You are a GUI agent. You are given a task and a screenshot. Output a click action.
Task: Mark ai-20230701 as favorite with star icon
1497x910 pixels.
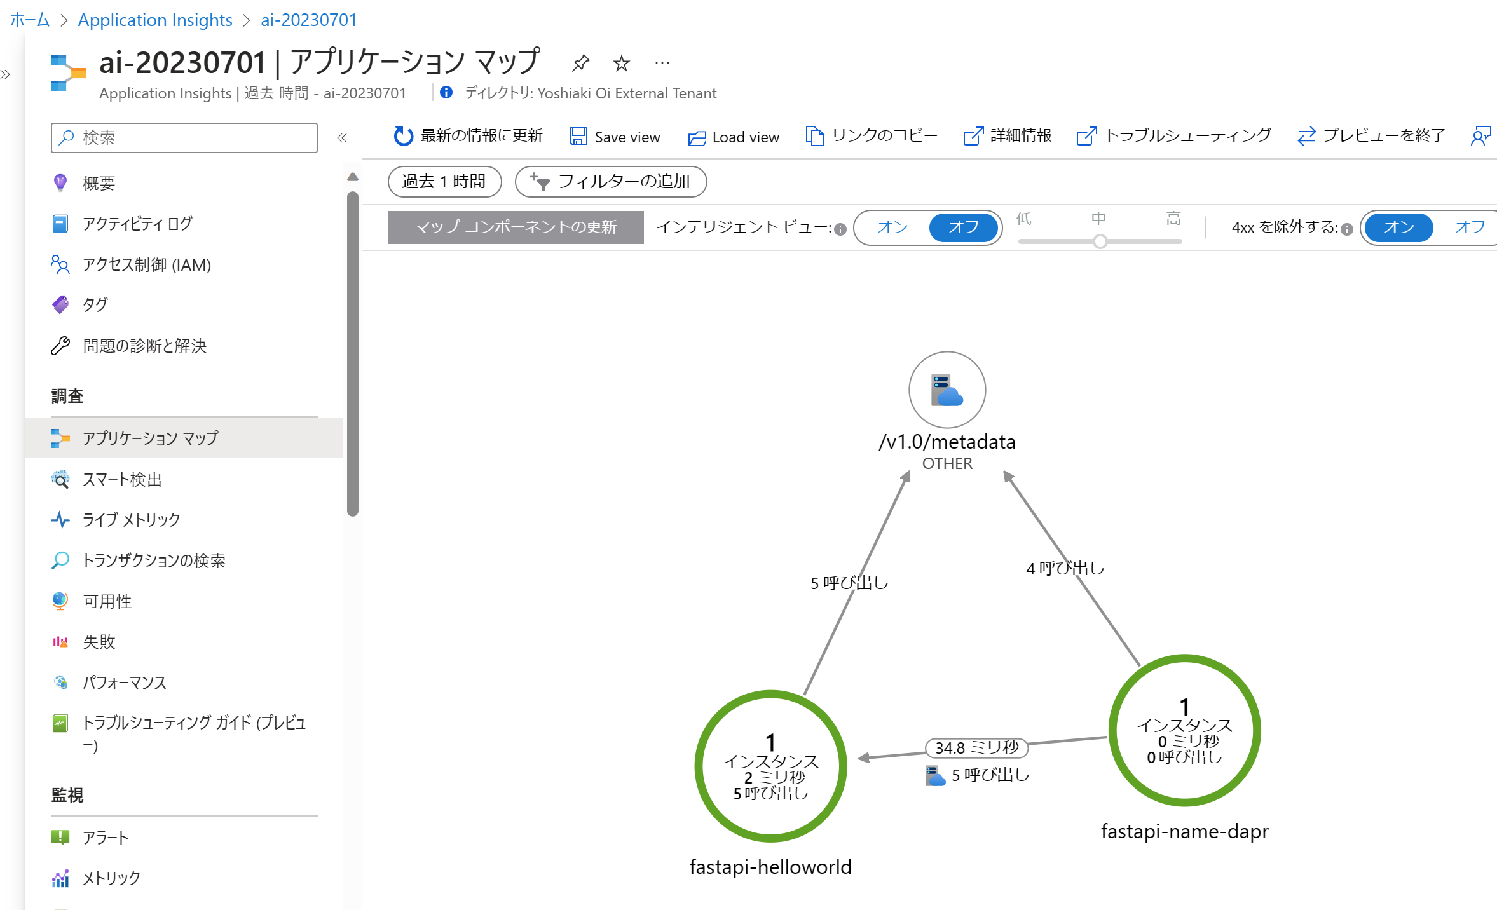pyautogui.click(x=621, y=63)
